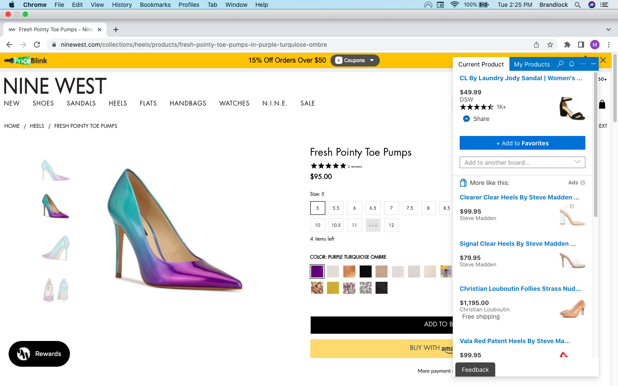Select shoe size 7
The height and width of the screenshot is (386, 618).
click(x=391, y=208)
